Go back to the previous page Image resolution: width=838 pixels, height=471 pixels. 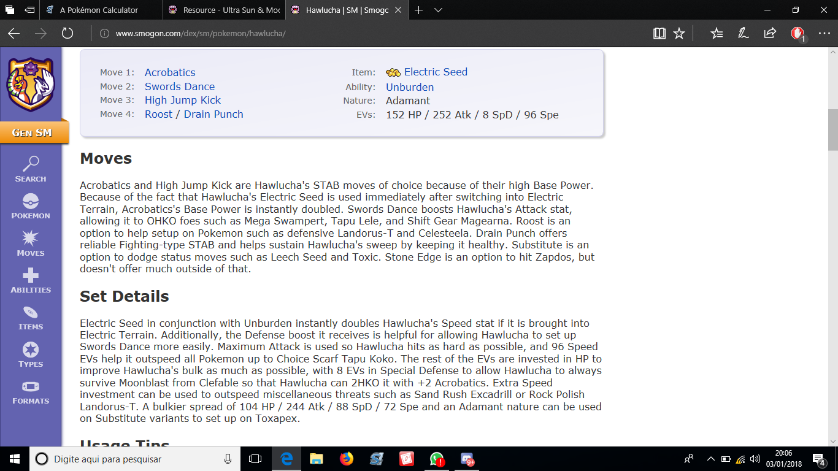click(13, 33)
